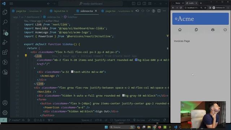Screen dimensions: 231x130
Task: Select the sidenav.tsx tab
Action: 87,11
